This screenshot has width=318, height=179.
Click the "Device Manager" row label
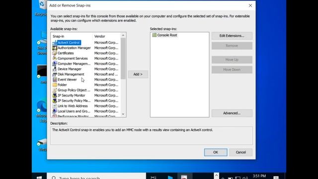point(70,69)
